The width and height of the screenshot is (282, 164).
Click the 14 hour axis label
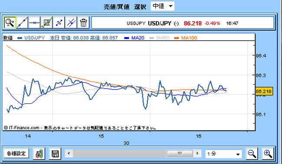(x=28, y=136)
